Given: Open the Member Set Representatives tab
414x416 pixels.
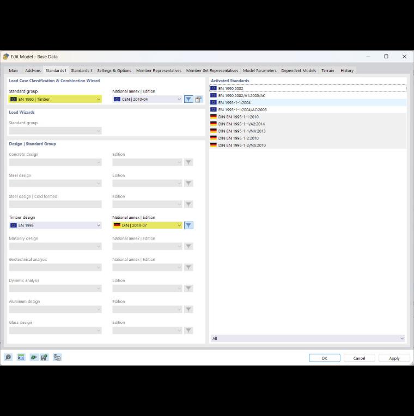Looking at the screenshot, I should click(212, 70).
